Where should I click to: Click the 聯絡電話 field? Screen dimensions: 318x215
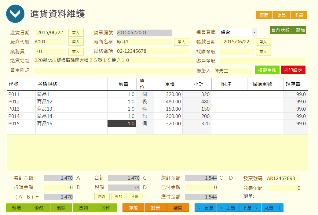pos(153,51)
